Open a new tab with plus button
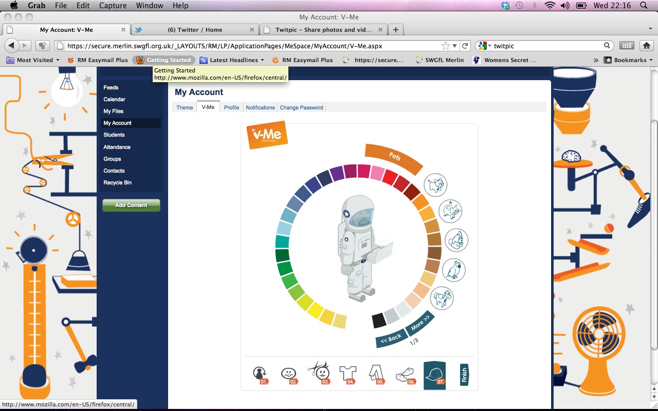The width and height of the screenshot is (658, 411). [395, 29]
